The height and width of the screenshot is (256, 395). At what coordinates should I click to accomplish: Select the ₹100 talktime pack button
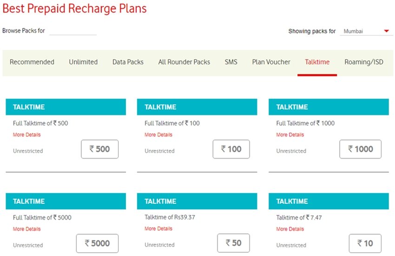[231, 149]
